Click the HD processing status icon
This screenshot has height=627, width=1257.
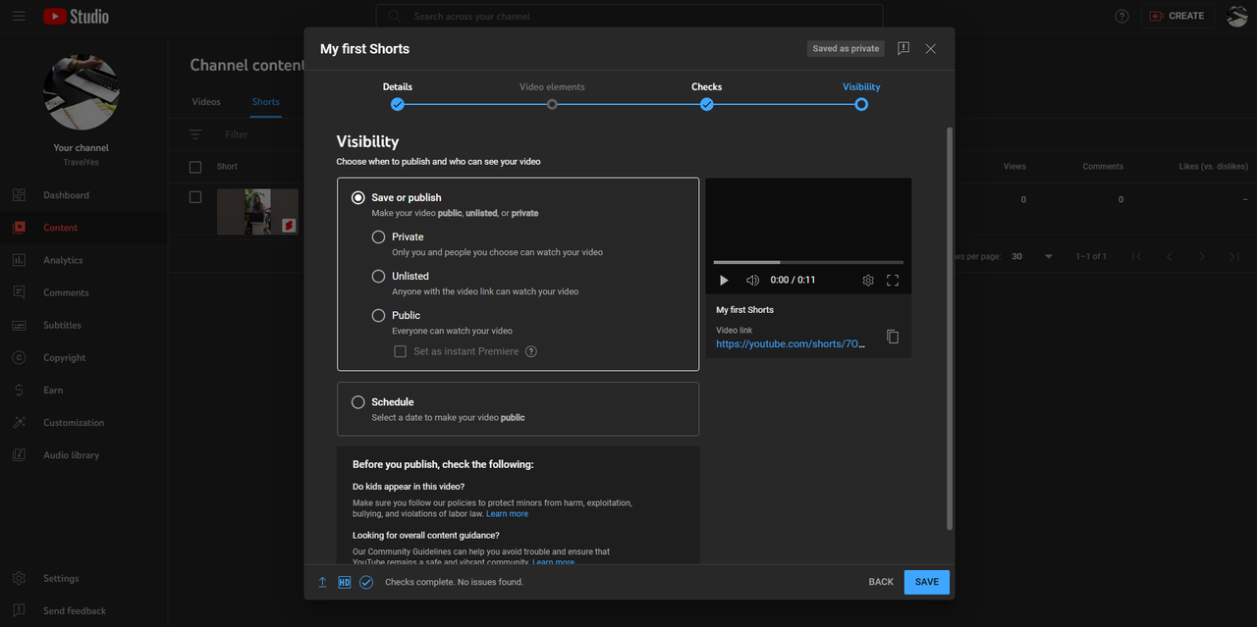[344, 582]
